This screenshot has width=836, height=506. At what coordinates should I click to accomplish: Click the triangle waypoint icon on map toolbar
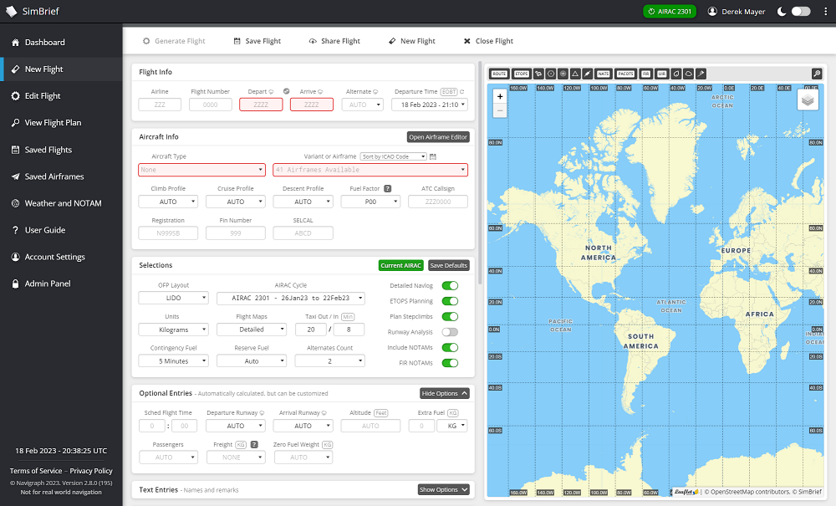[575, 74]
